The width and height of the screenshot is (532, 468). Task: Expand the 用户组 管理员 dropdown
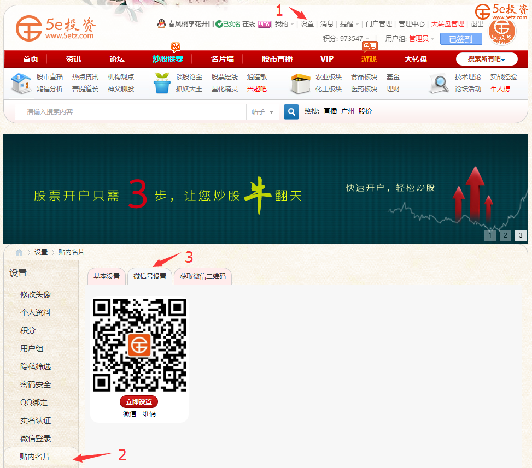click(410, 39)
